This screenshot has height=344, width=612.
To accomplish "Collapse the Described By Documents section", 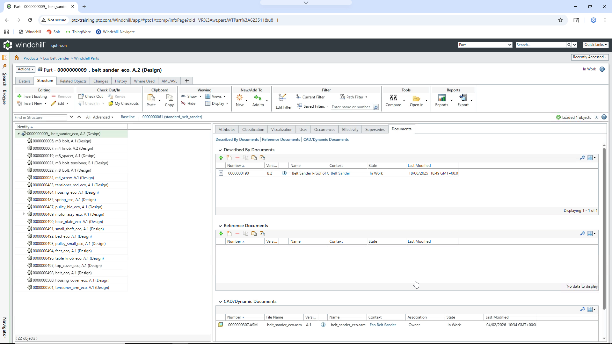I will click(220, 150).
